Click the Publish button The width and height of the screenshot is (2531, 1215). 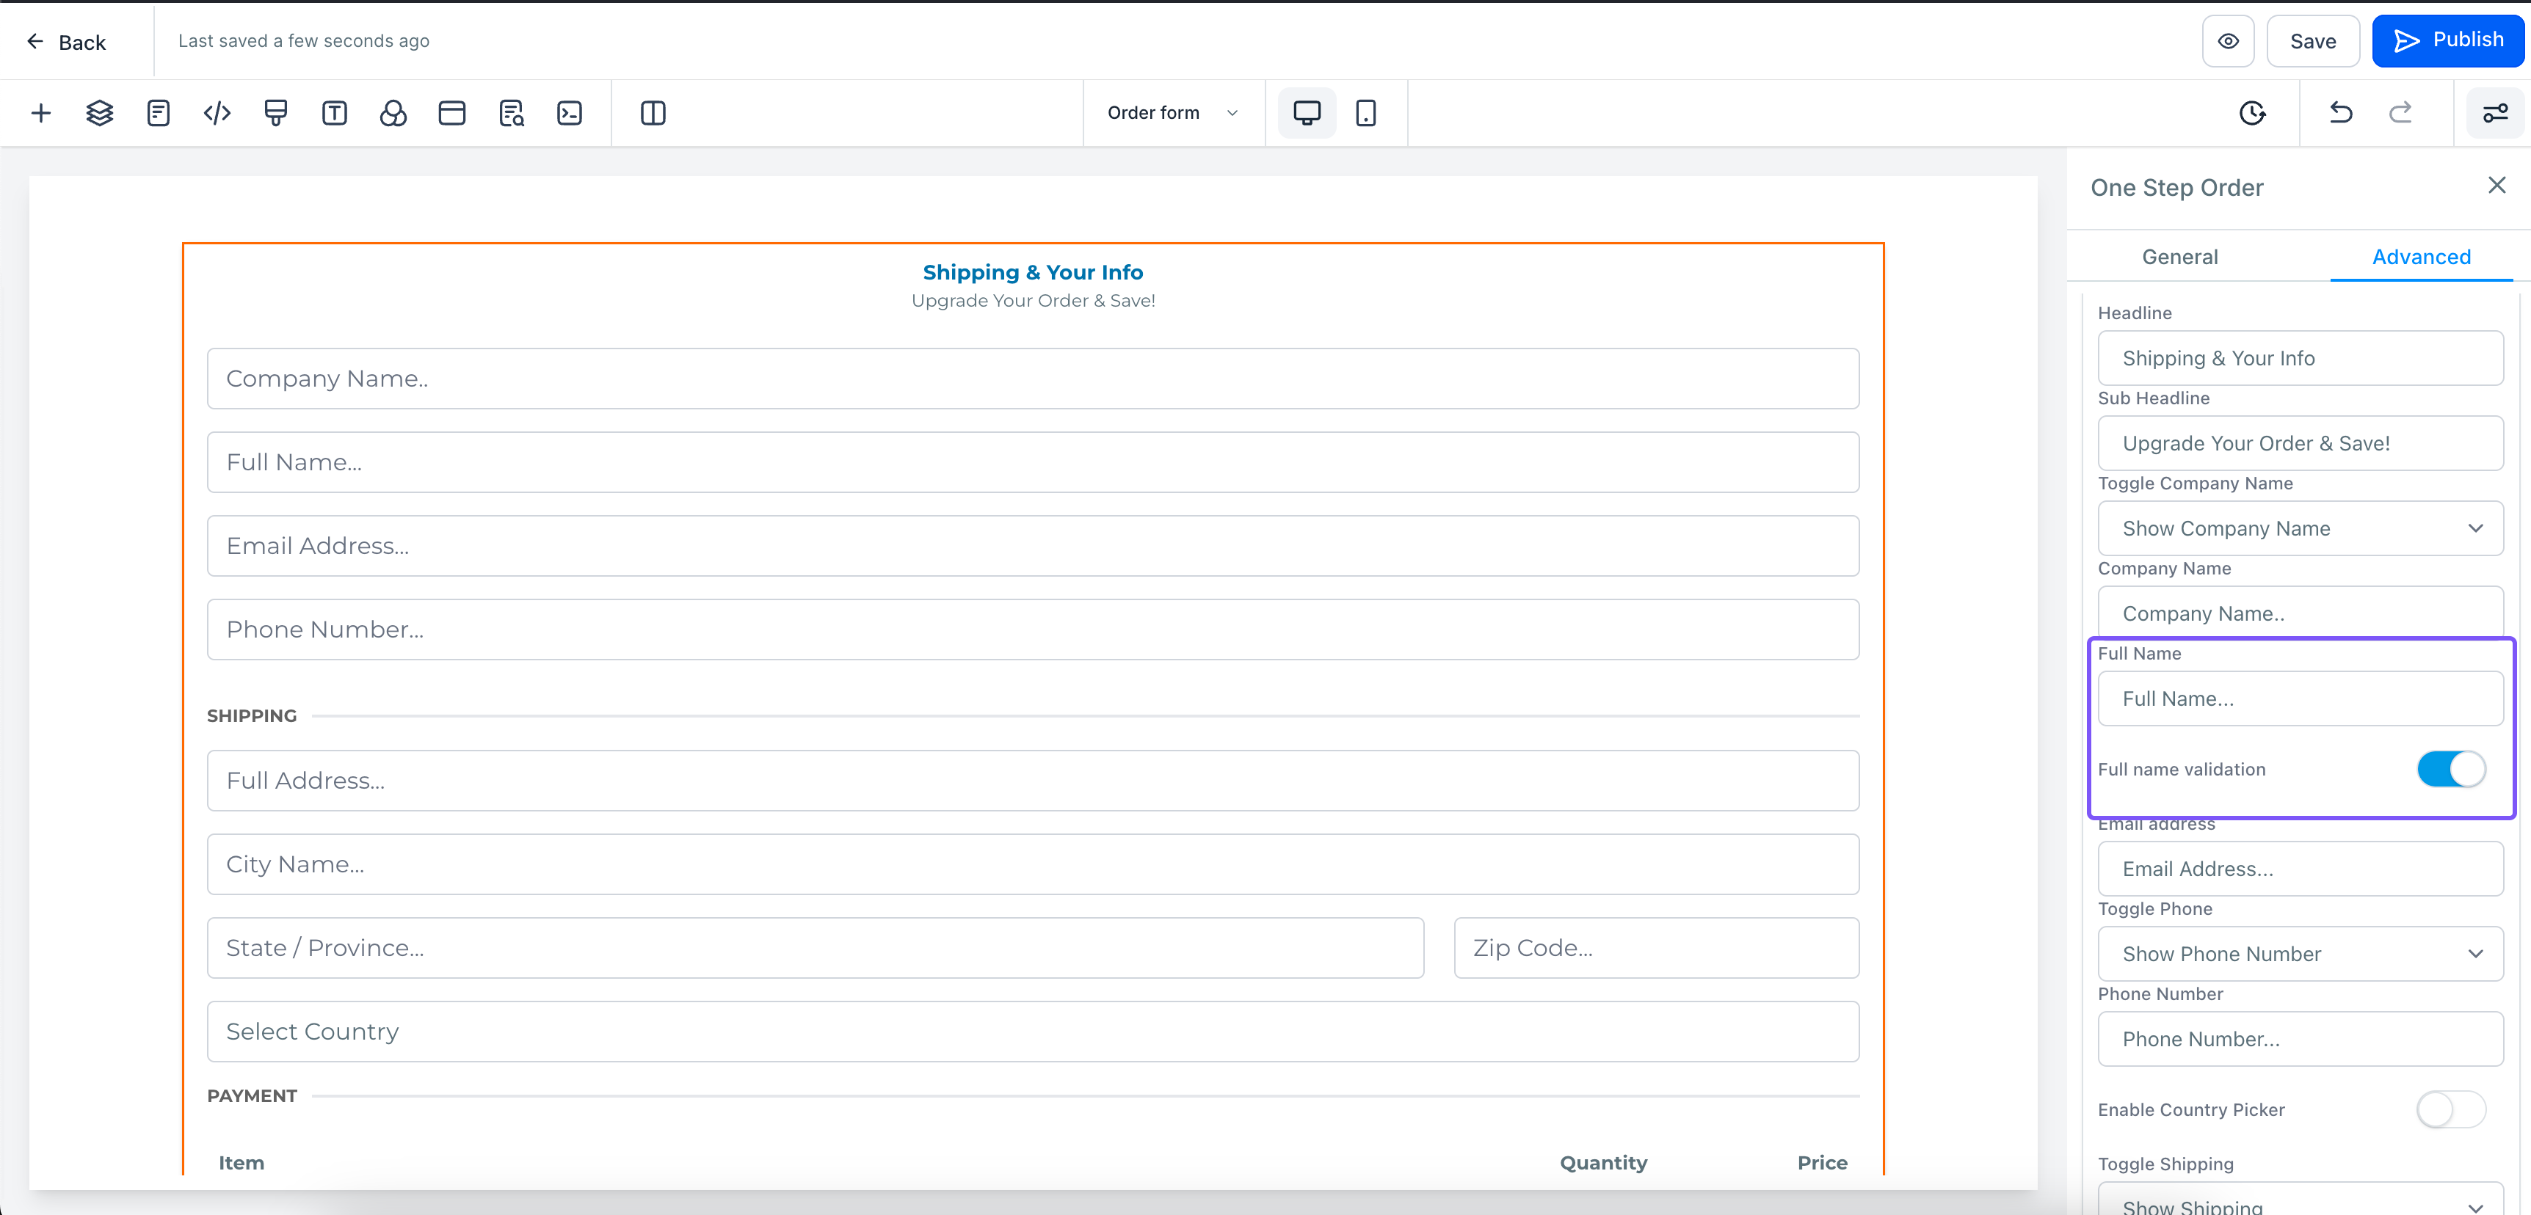[x=2447, y=40]
